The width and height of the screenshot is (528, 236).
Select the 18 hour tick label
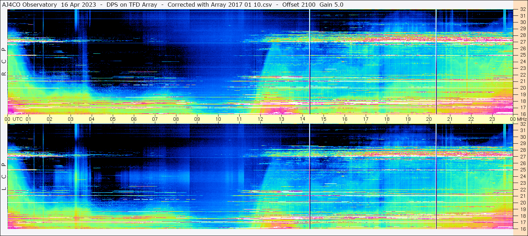(387, 119)
